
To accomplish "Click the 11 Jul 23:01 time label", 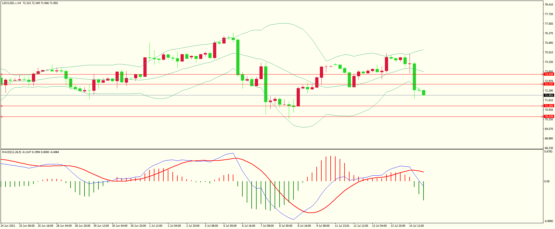I will [x=342, y=226].
